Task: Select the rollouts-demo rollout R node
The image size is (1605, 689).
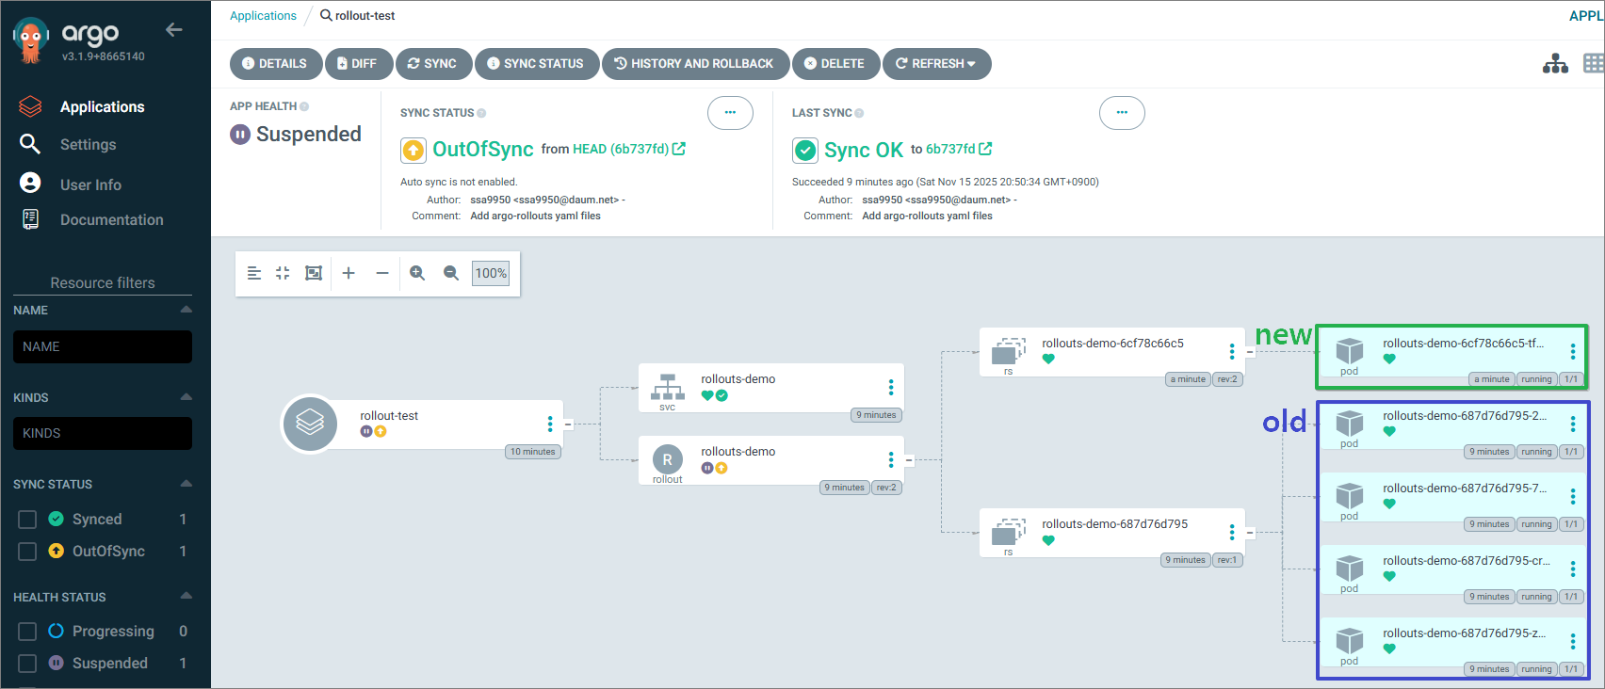Action: pos(770,460)
